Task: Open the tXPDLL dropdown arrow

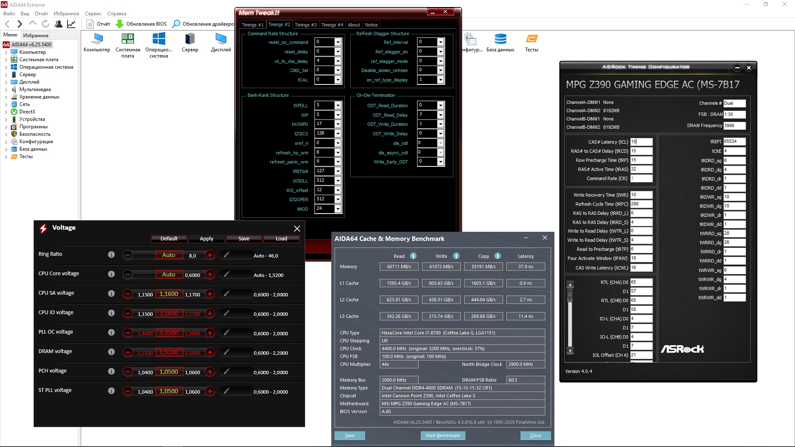Action: click(338, 106)
